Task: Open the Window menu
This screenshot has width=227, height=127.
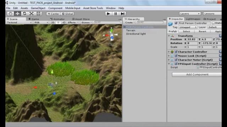Action: pos(111,8)
